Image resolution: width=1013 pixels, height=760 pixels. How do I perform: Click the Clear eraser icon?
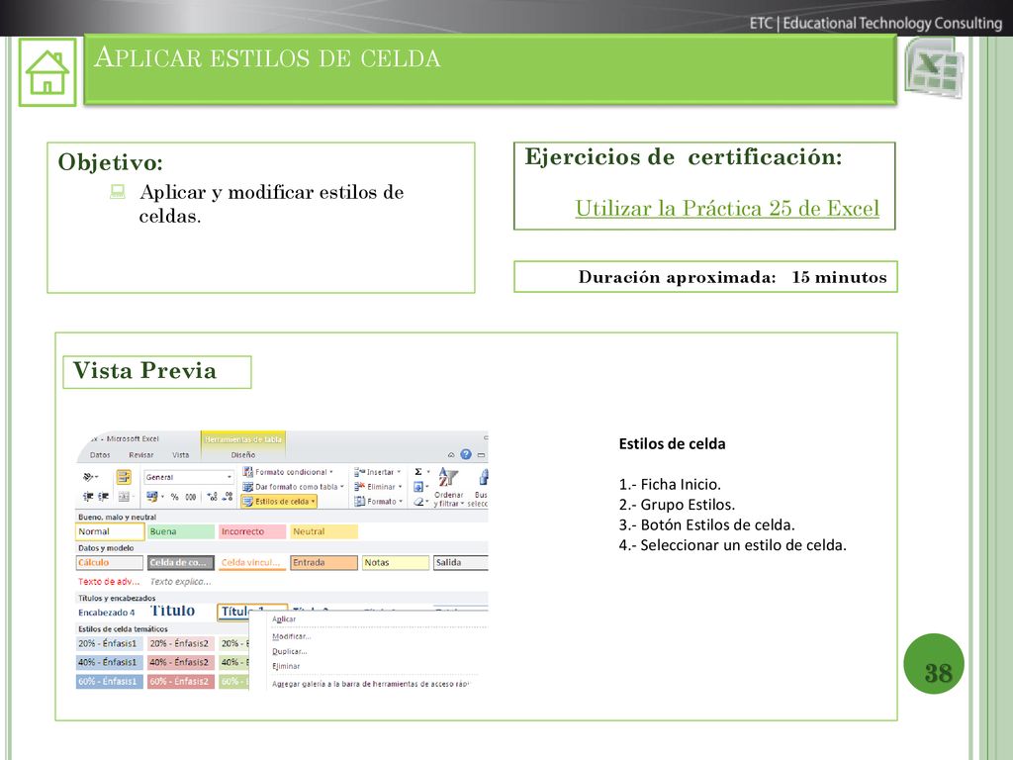point(418,502)
